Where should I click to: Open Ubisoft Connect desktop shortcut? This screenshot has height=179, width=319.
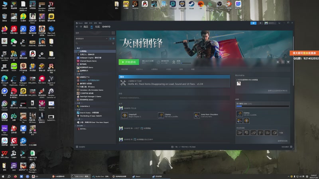pos(4,105)
